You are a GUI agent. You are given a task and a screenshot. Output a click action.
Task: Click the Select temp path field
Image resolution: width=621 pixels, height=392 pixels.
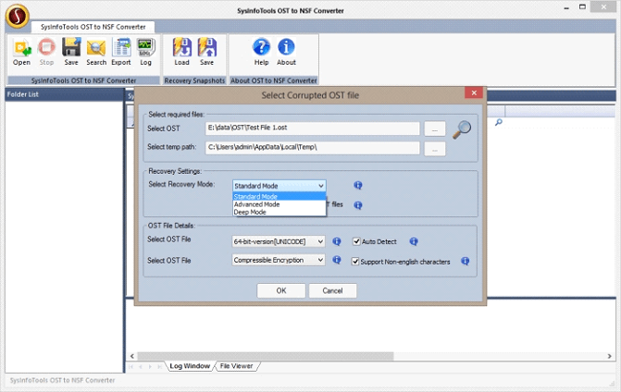click(x=313, y=148)
